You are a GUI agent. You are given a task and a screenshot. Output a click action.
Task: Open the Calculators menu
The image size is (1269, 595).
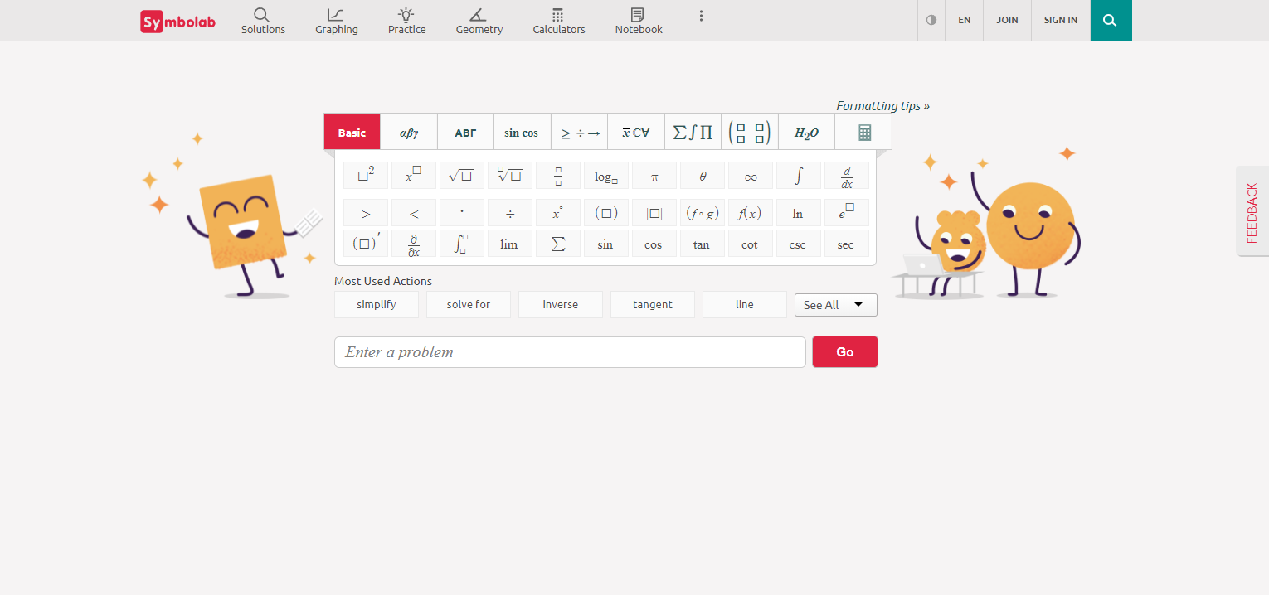(x=558, y=21)
